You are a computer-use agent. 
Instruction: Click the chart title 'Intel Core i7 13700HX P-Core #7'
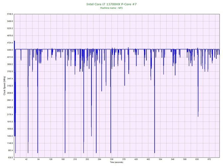coord(111,4)
